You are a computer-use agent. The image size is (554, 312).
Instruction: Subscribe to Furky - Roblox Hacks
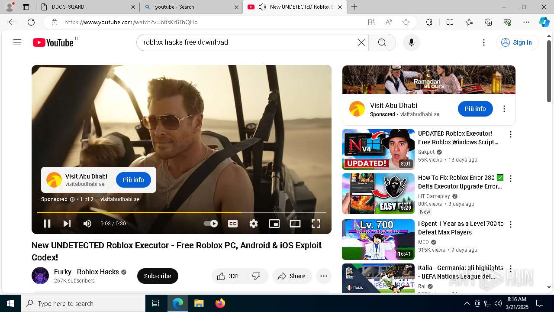[x=158, y=276]
